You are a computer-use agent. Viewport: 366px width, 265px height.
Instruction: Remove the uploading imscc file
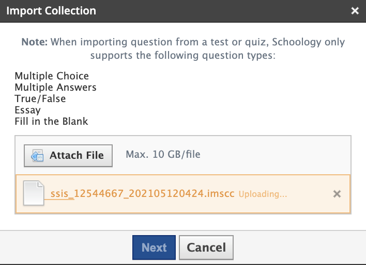coord(337,194)
